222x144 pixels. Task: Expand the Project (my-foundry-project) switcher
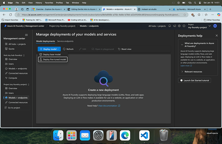tap(29, 85)
